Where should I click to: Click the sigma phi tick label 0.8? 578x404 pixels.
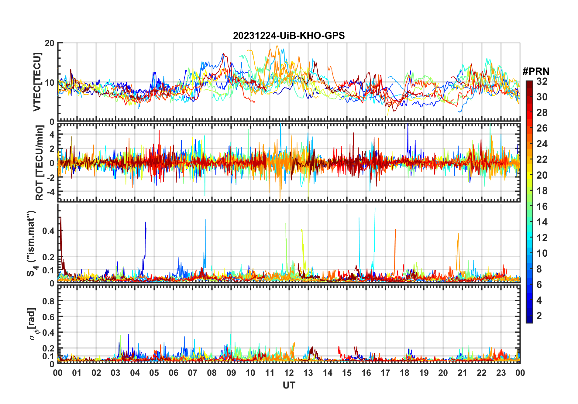pos(48,301)
